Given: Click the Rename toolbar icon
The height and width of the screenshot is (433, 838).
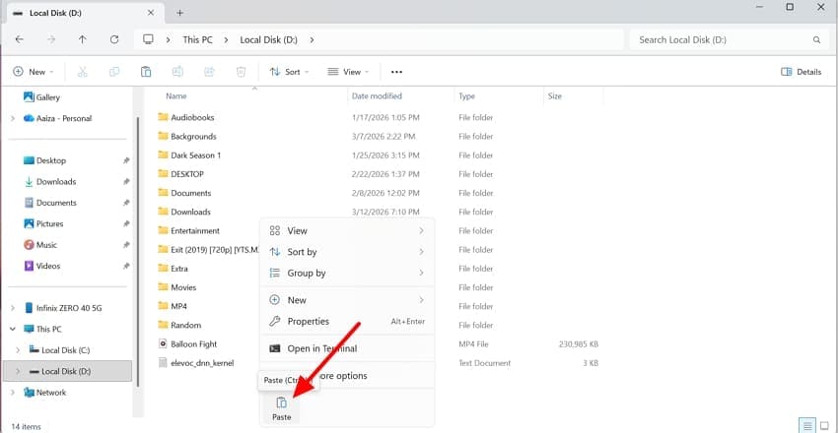Looking at the screenshot, I should click(x=177, y=72).
